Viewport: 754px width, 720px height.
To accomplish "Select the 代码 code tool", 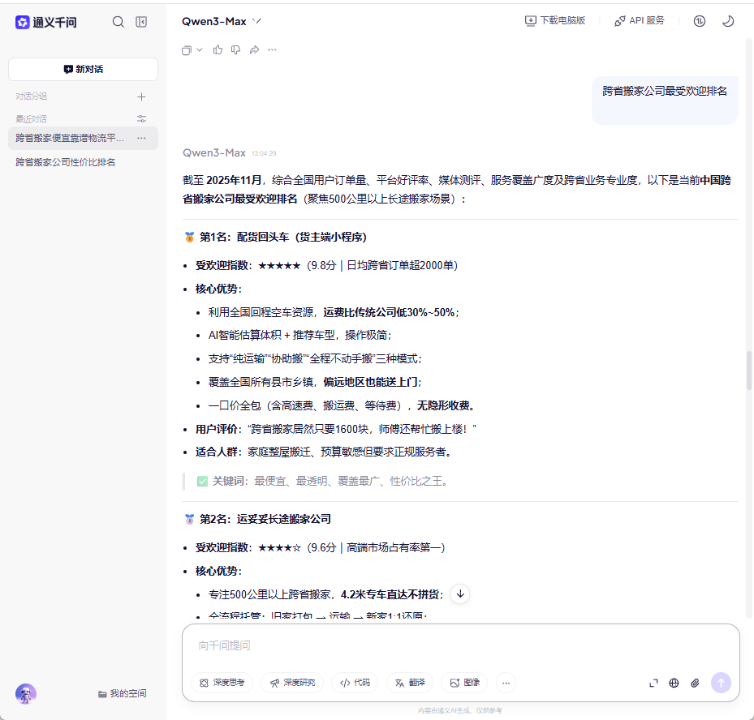I will (x=355, y=683).
